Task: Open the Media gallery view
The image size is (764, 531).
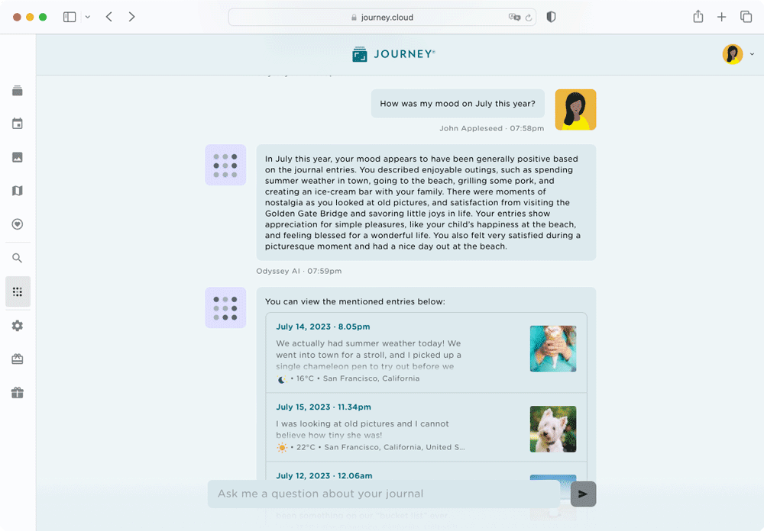Action: click(x=17, y=157)
